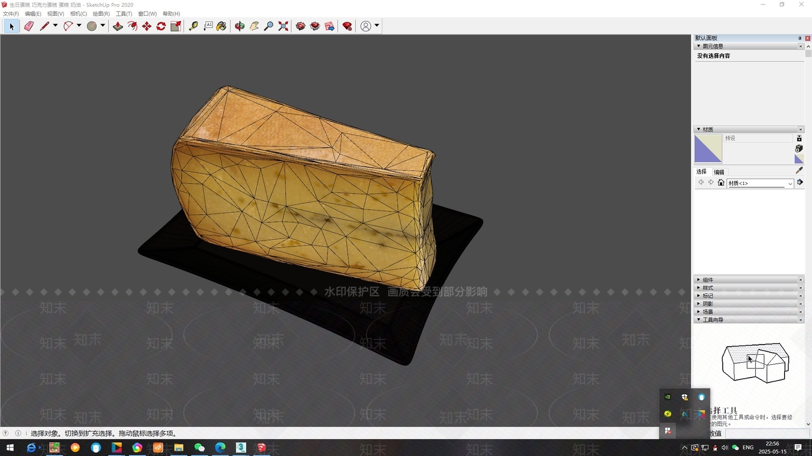Click the user account sign-in icon
812x456 pixels.
click(365, 26)
